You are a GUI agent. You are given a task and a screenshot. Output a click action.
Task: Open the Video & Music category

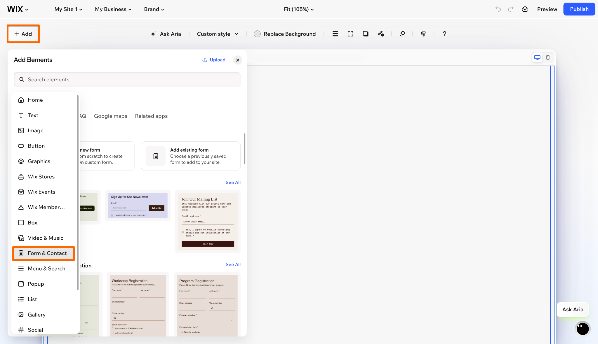pyautogui.click(x=44, y=238)
